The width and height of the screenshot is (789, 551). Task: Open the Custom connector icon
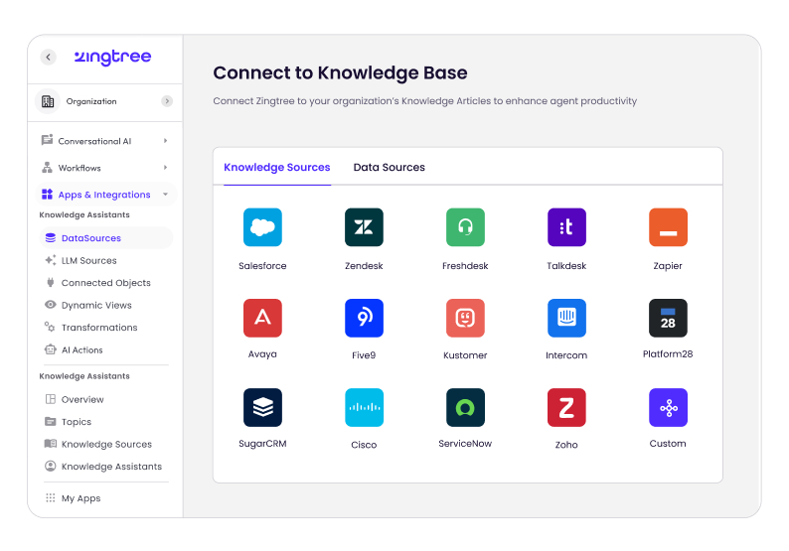coord(668,407)
